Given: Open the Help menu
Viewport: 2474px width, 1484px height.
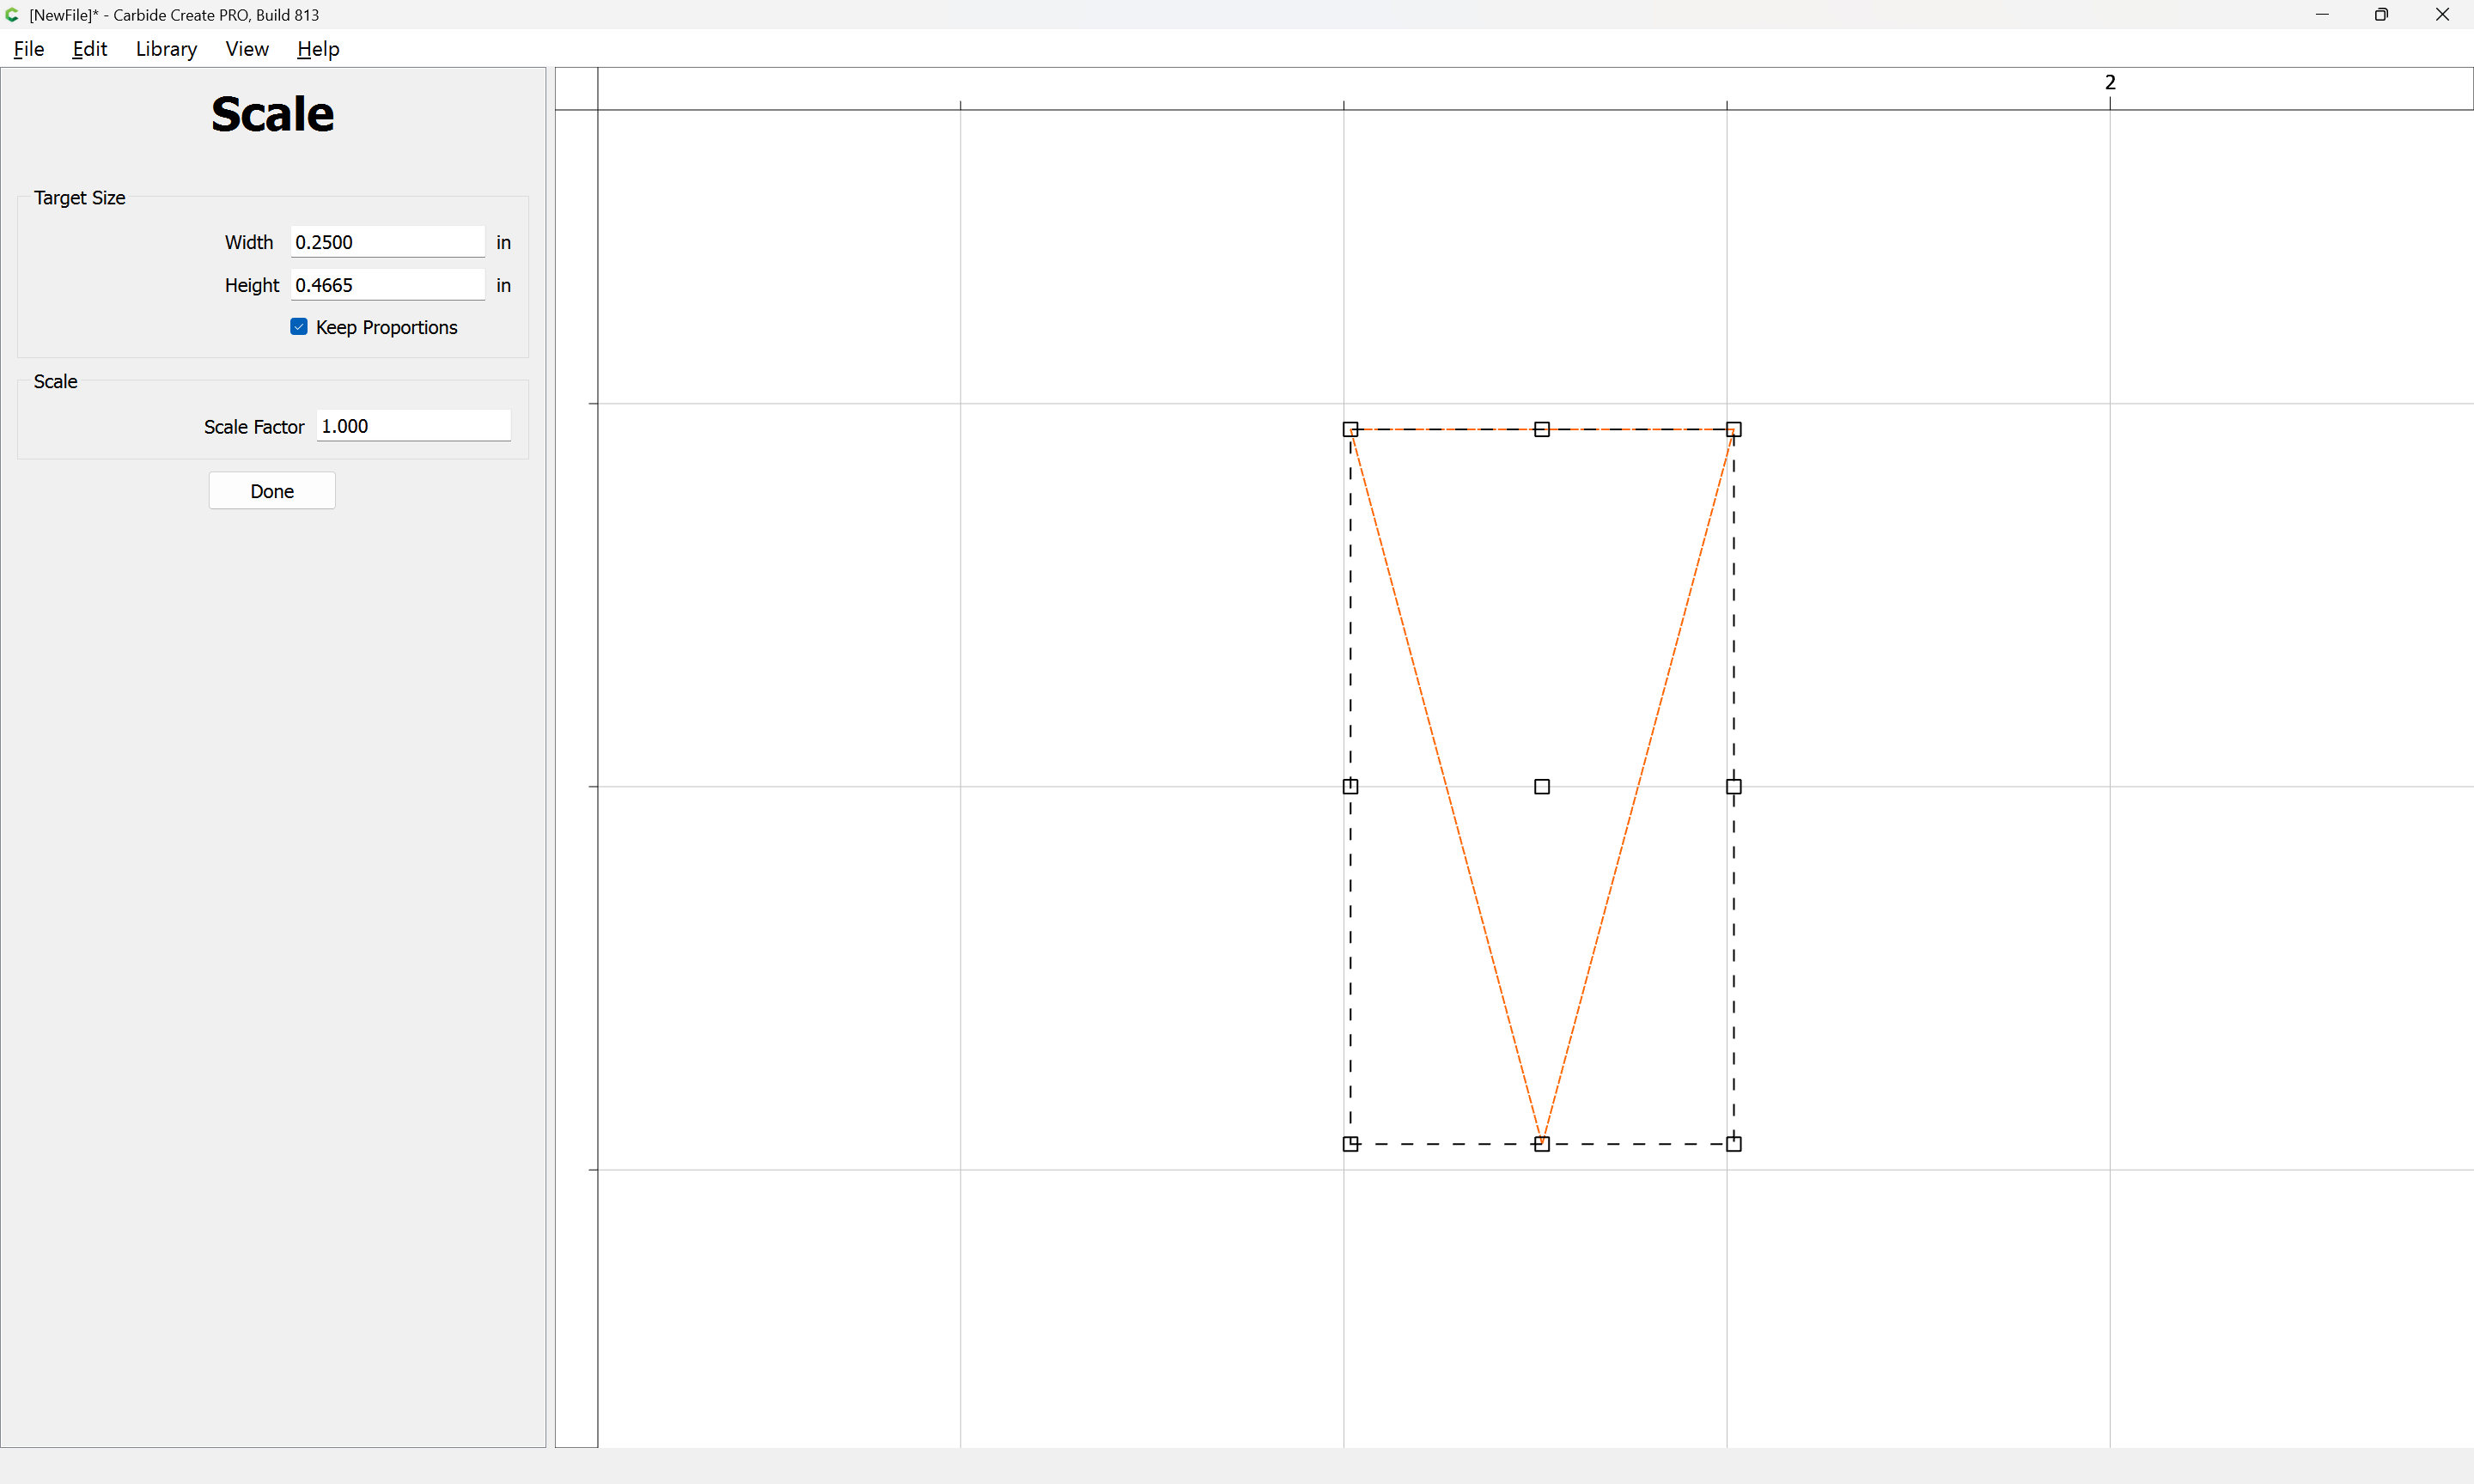Looking at the screenshot, I should tap(318, 49).
